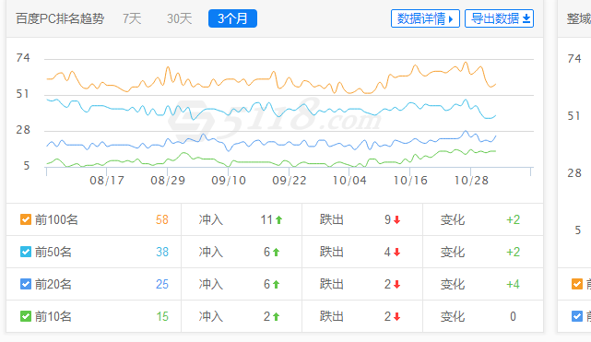Click the 10/16 date marker on chart

coord(410,181)
